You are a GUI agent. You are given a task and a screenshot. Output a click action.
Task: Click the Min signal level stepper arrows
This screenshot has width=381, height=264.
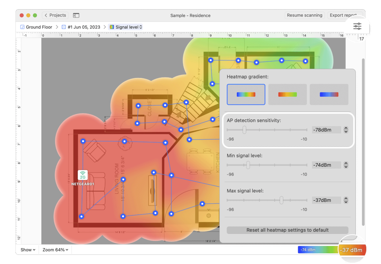point(346,165)
